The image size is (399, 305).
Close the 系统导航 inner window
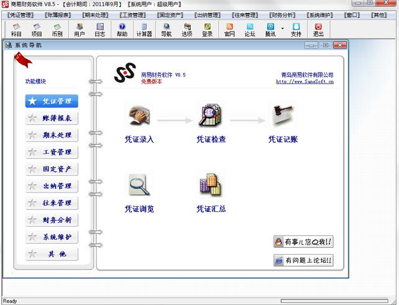[x=340, y=45]
